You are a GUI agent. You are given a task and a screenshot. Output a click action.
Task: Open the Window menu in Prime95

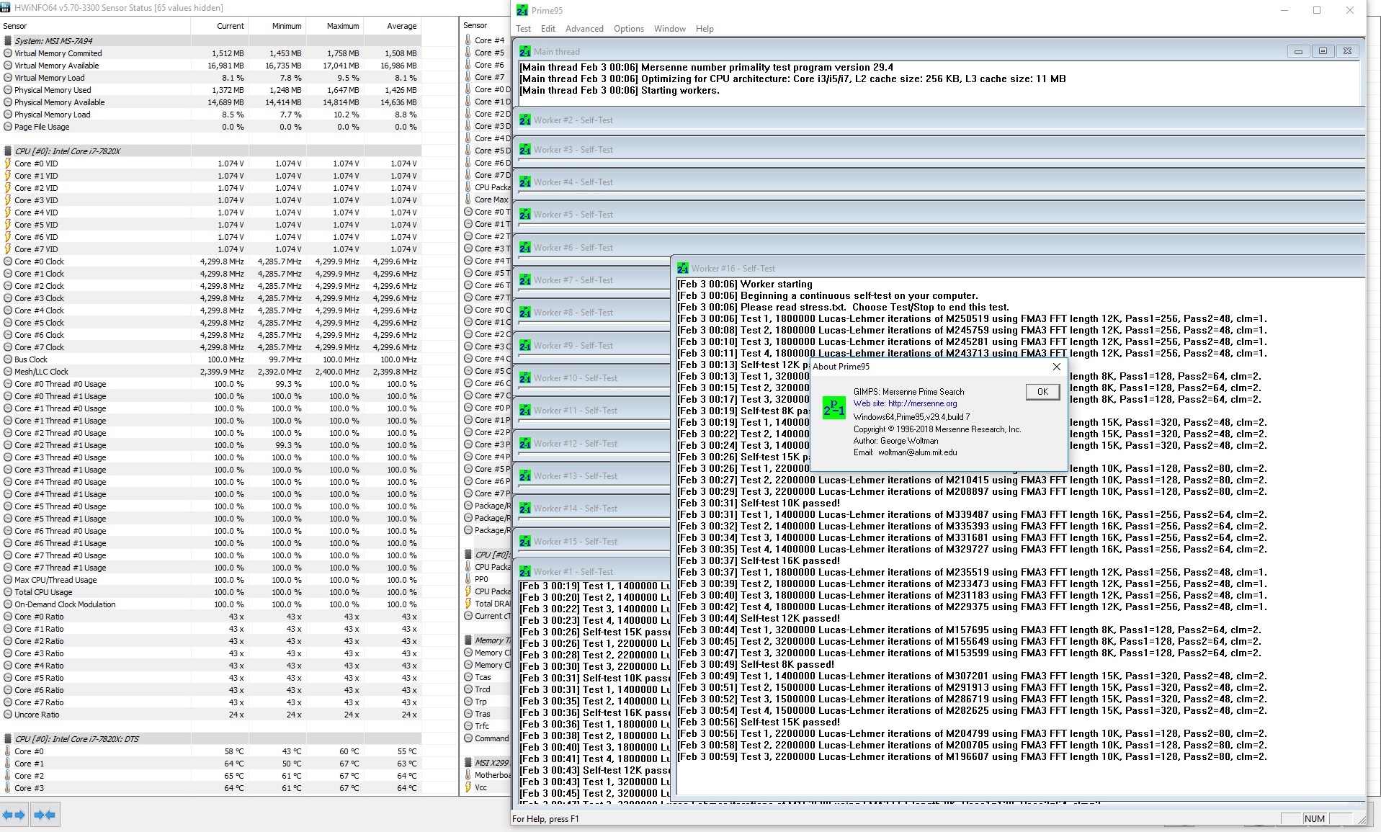(670, 29)
